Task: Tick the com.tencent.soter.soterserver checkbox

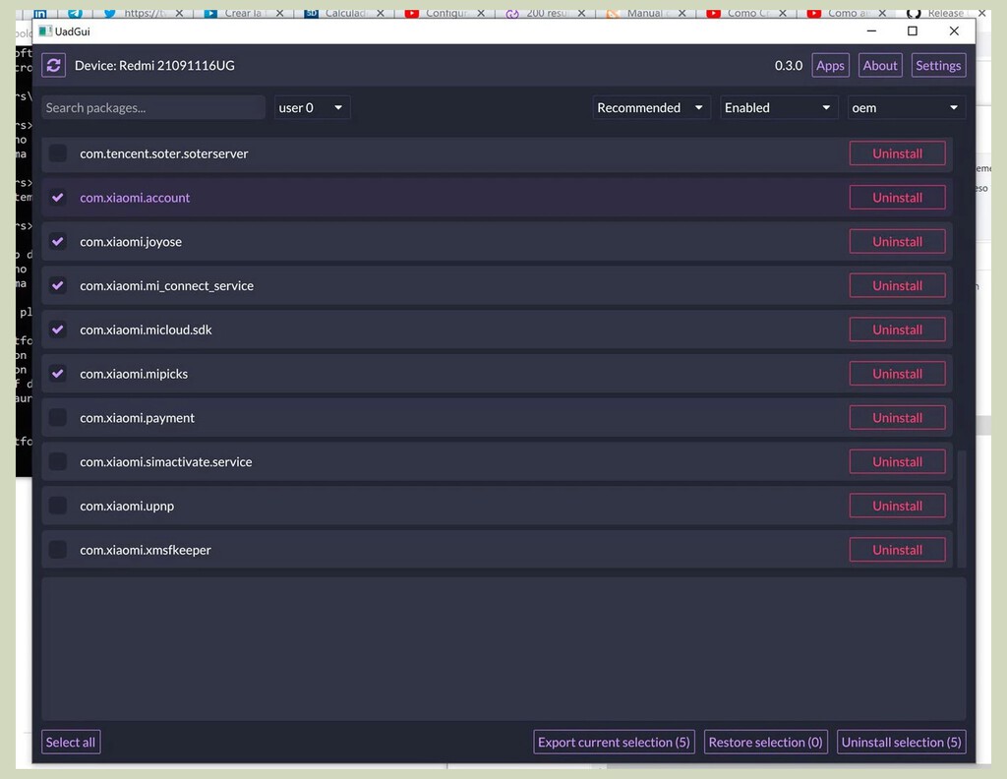Action: (x=58, y=153)
